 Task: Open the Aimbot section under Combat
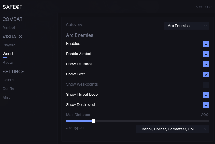[x=9, y=28]
